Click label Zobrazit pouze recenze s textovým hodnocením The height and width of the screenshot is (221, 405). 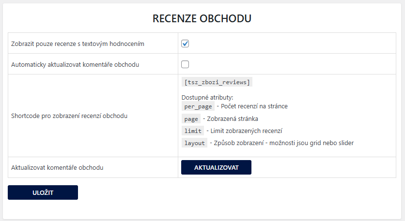78,44
